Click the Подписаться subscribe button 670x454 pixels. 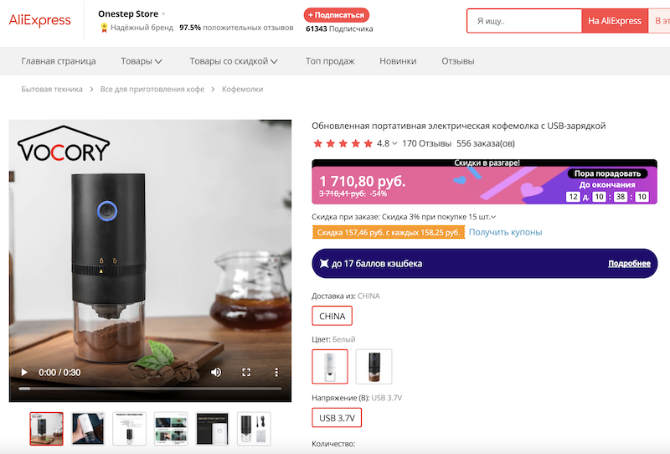[x=337, y=15]
